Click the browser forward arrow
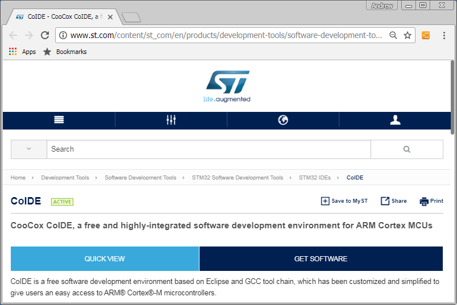The width and height of the screenshot is (457, 305). pyautogui.click(x=29, y=35)
